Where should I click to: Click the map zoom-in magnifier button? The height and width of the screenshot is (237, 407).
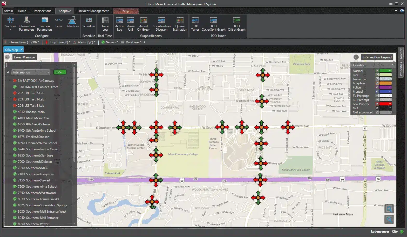pyautogui.click(x=389, y=209)
